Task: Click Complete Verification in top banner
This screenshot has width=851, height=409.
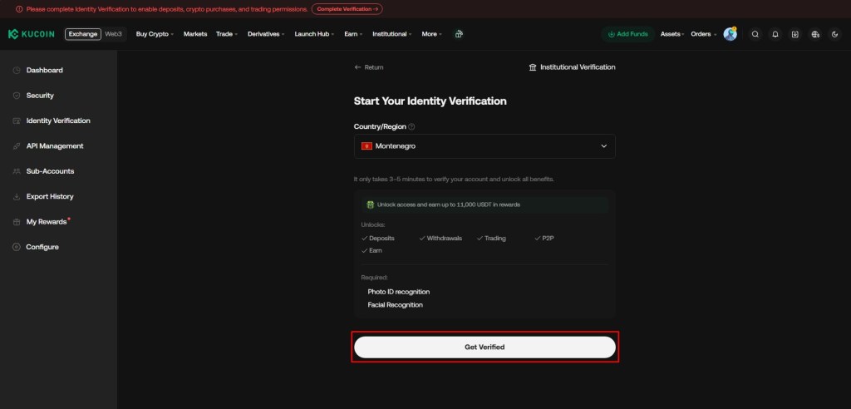Action: [347, 9]
